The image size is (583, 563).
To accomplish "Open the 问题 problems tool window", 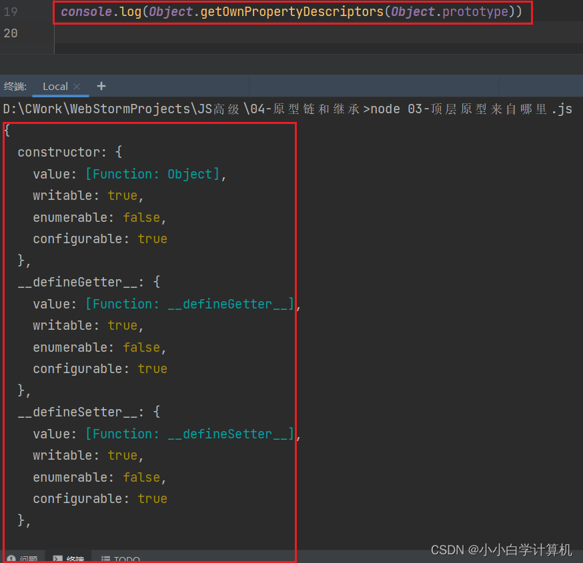I will coord(22,558).
